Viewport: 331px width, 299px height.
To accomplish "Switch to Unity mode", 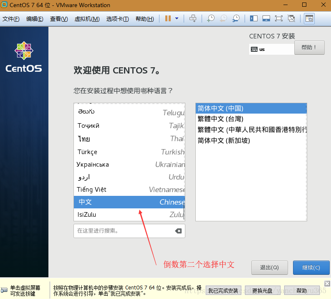I will coord(291,18).
